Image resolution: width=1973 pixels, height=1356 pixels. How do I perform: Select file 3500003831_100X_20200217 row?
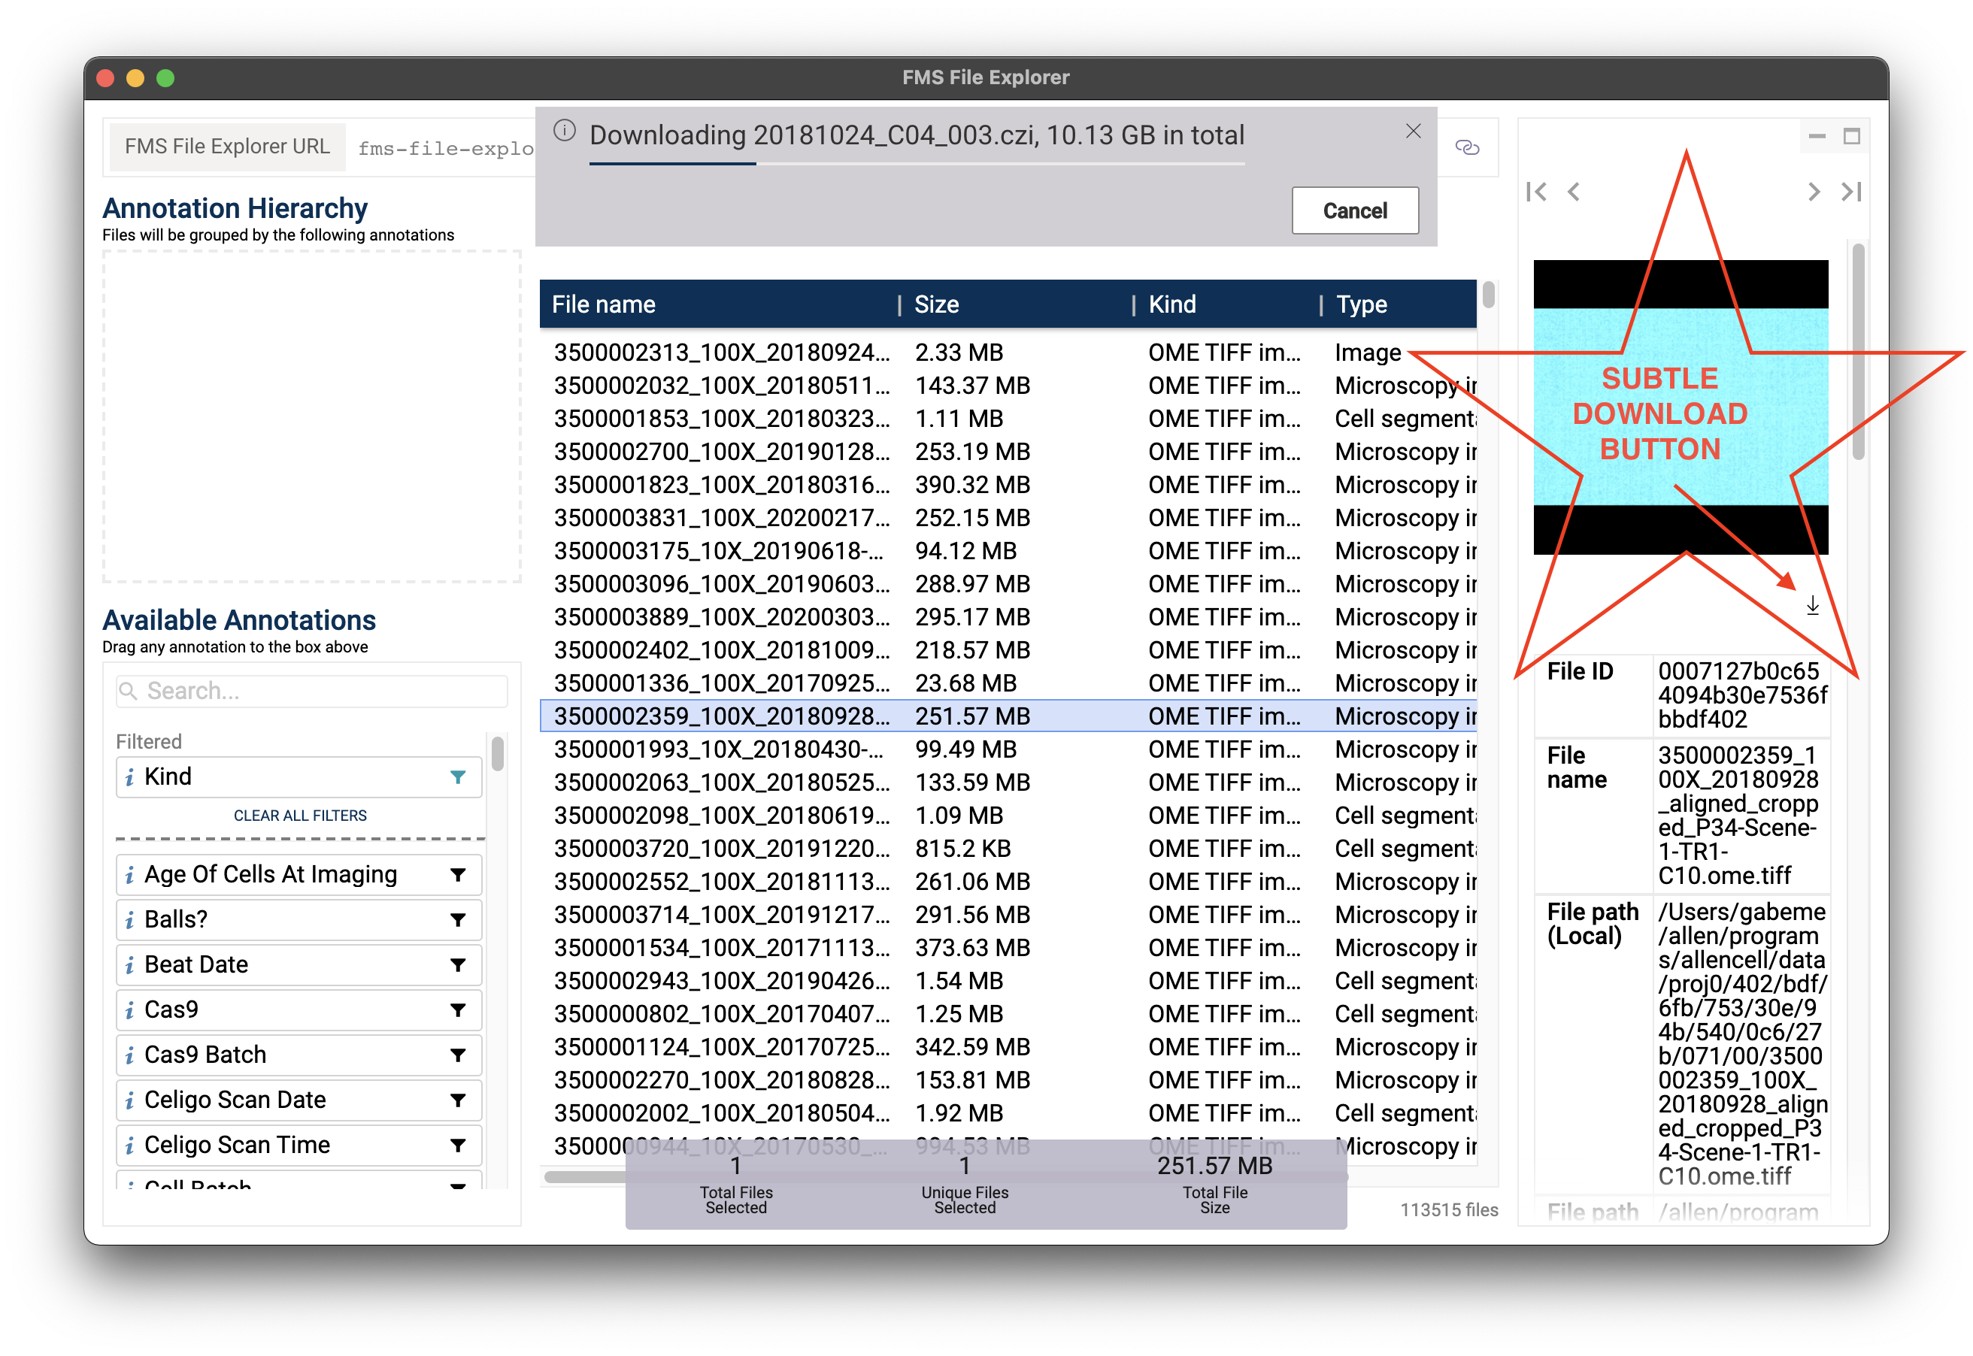click(x=1008, y=518)
